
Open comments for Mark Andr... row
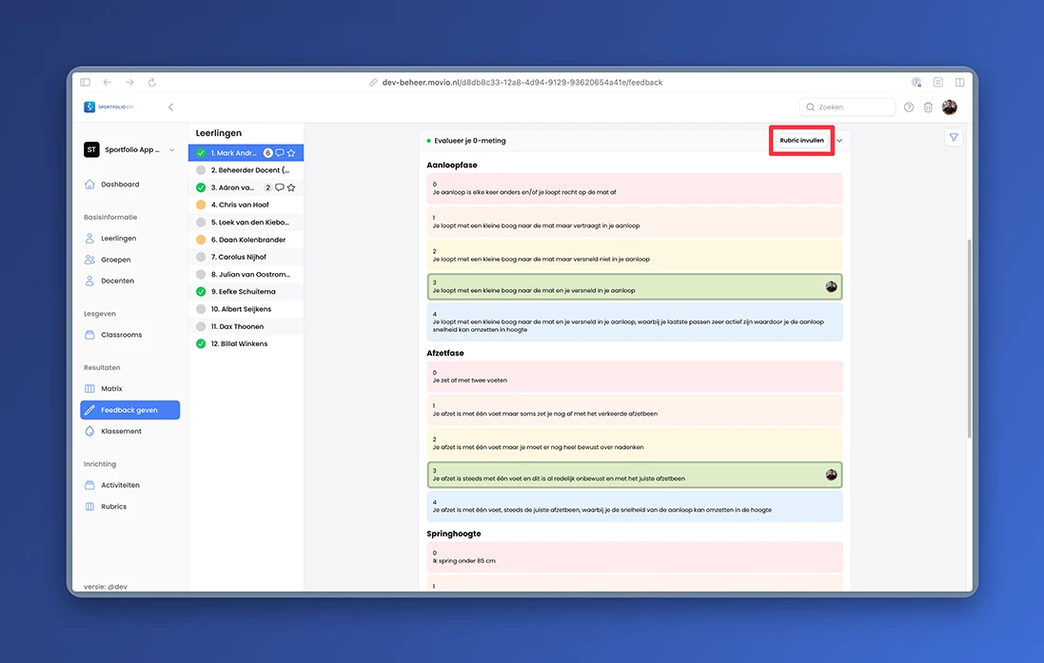(x=280, y=153)
